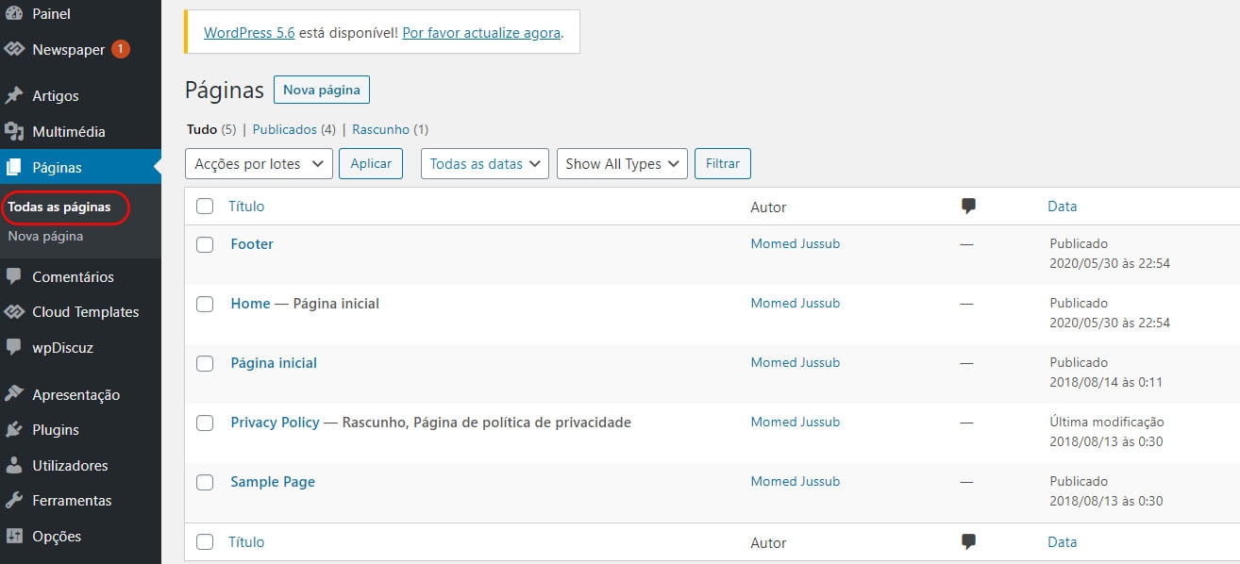Viewport: 1240px width, 564px height.
Task: Open Multimédia media icon in sidebar
Action: click(14, 132)
